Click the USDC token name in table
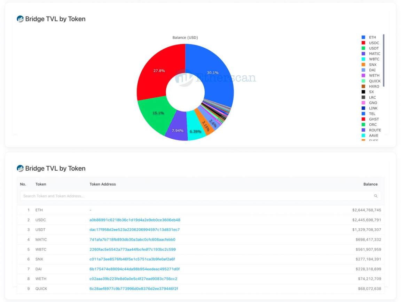 point(41,220)
